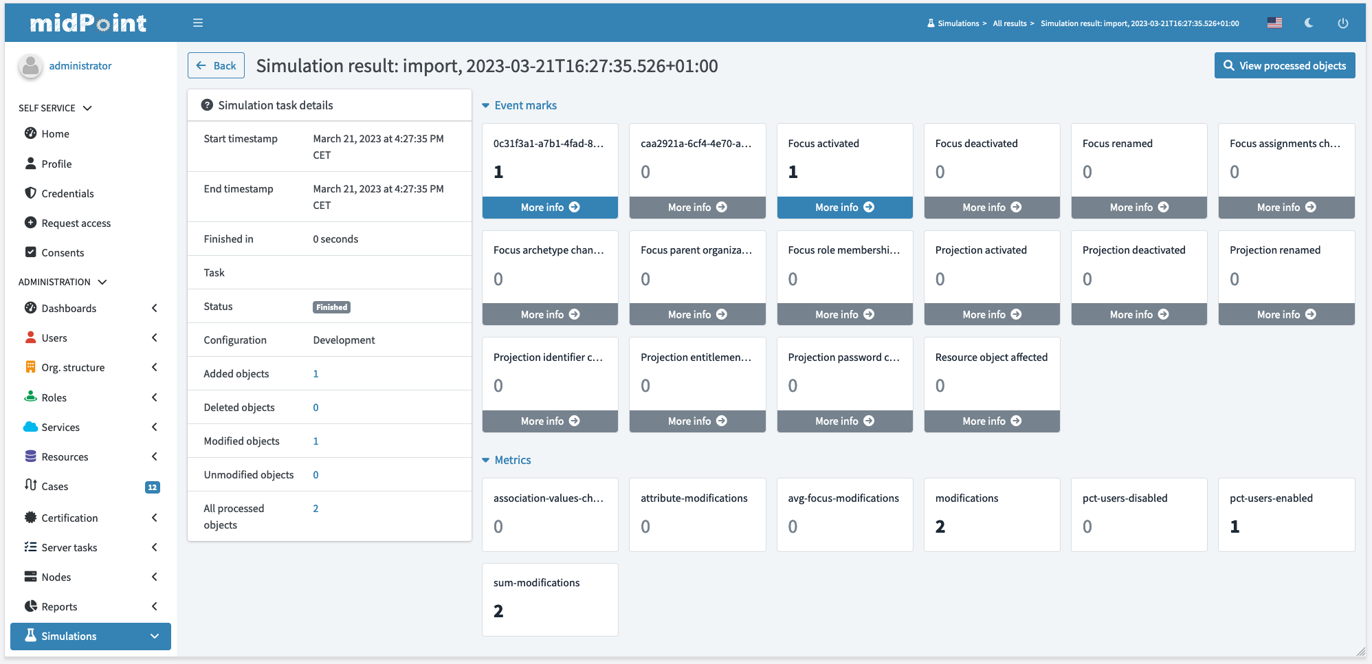This screenshot has width=1372, height=664.
Task: Collapse the Metrics section
Action: pyautogui.click(x=486, y=461)
